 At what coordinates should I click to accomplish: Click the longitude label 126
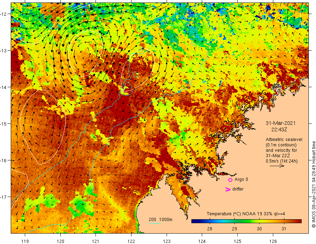point(273,241)
